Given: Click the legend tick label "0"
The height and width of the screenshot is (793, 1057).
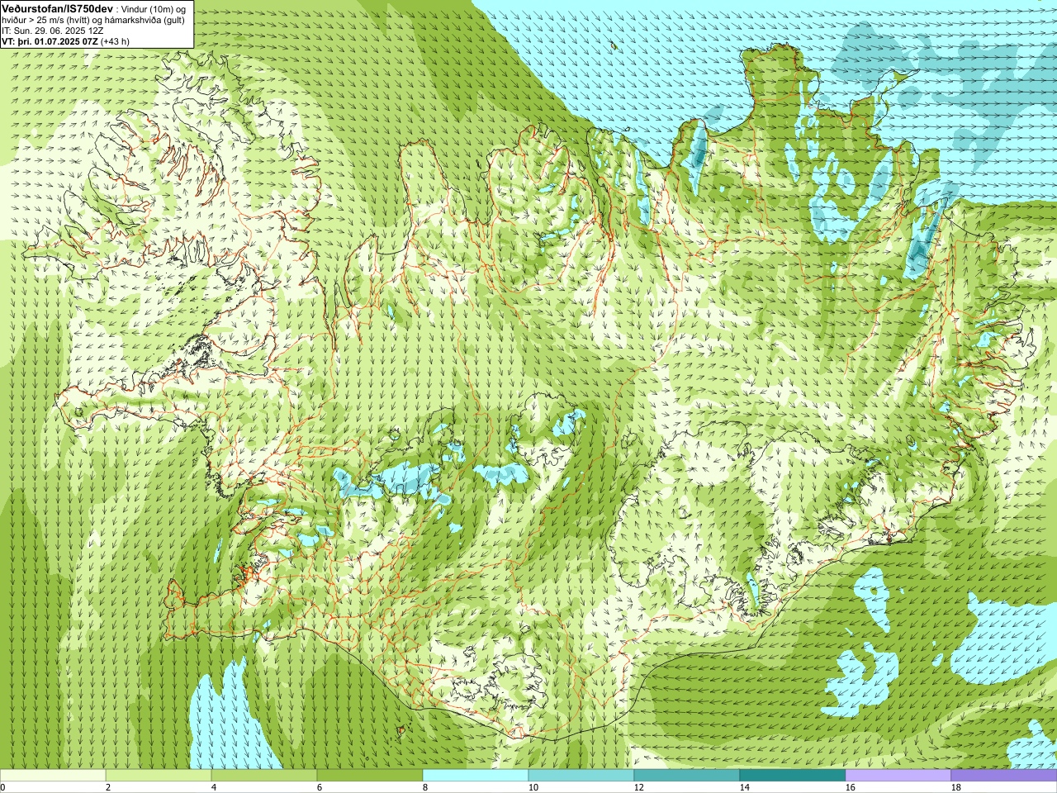Looking at the screenshot, I should click(x=3, y=787).
